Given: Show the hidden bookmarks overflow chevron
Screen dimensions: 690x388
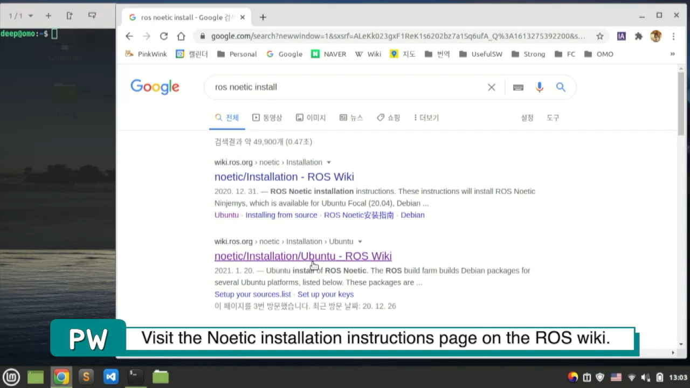Looking at the screenshot, I should coord(672,54).
